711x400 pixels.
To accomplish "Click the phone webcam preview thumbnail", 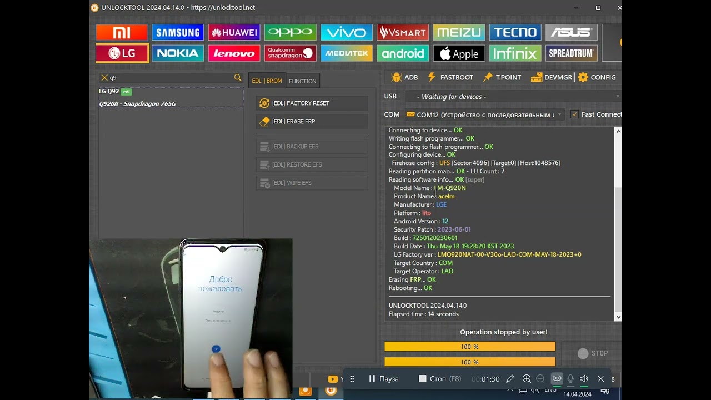I will coord(191,318).
